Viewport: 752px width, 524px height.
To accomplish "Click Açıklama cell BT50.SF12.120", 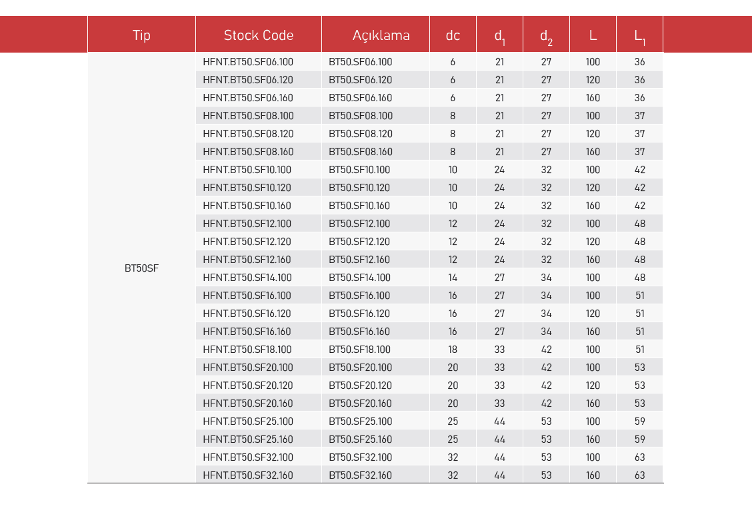I will coord(359,242).
